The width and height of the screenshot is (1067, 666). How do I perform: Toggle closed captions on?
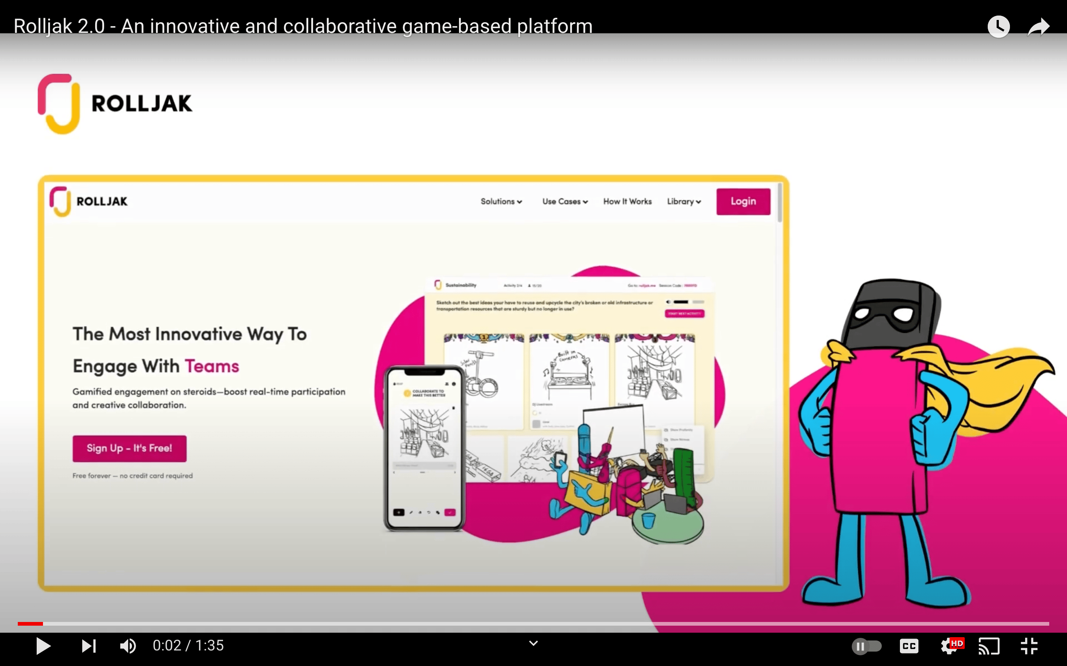click(x=909, y=646)
